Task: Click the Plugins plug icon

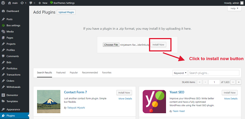Action: coord(3,116)
